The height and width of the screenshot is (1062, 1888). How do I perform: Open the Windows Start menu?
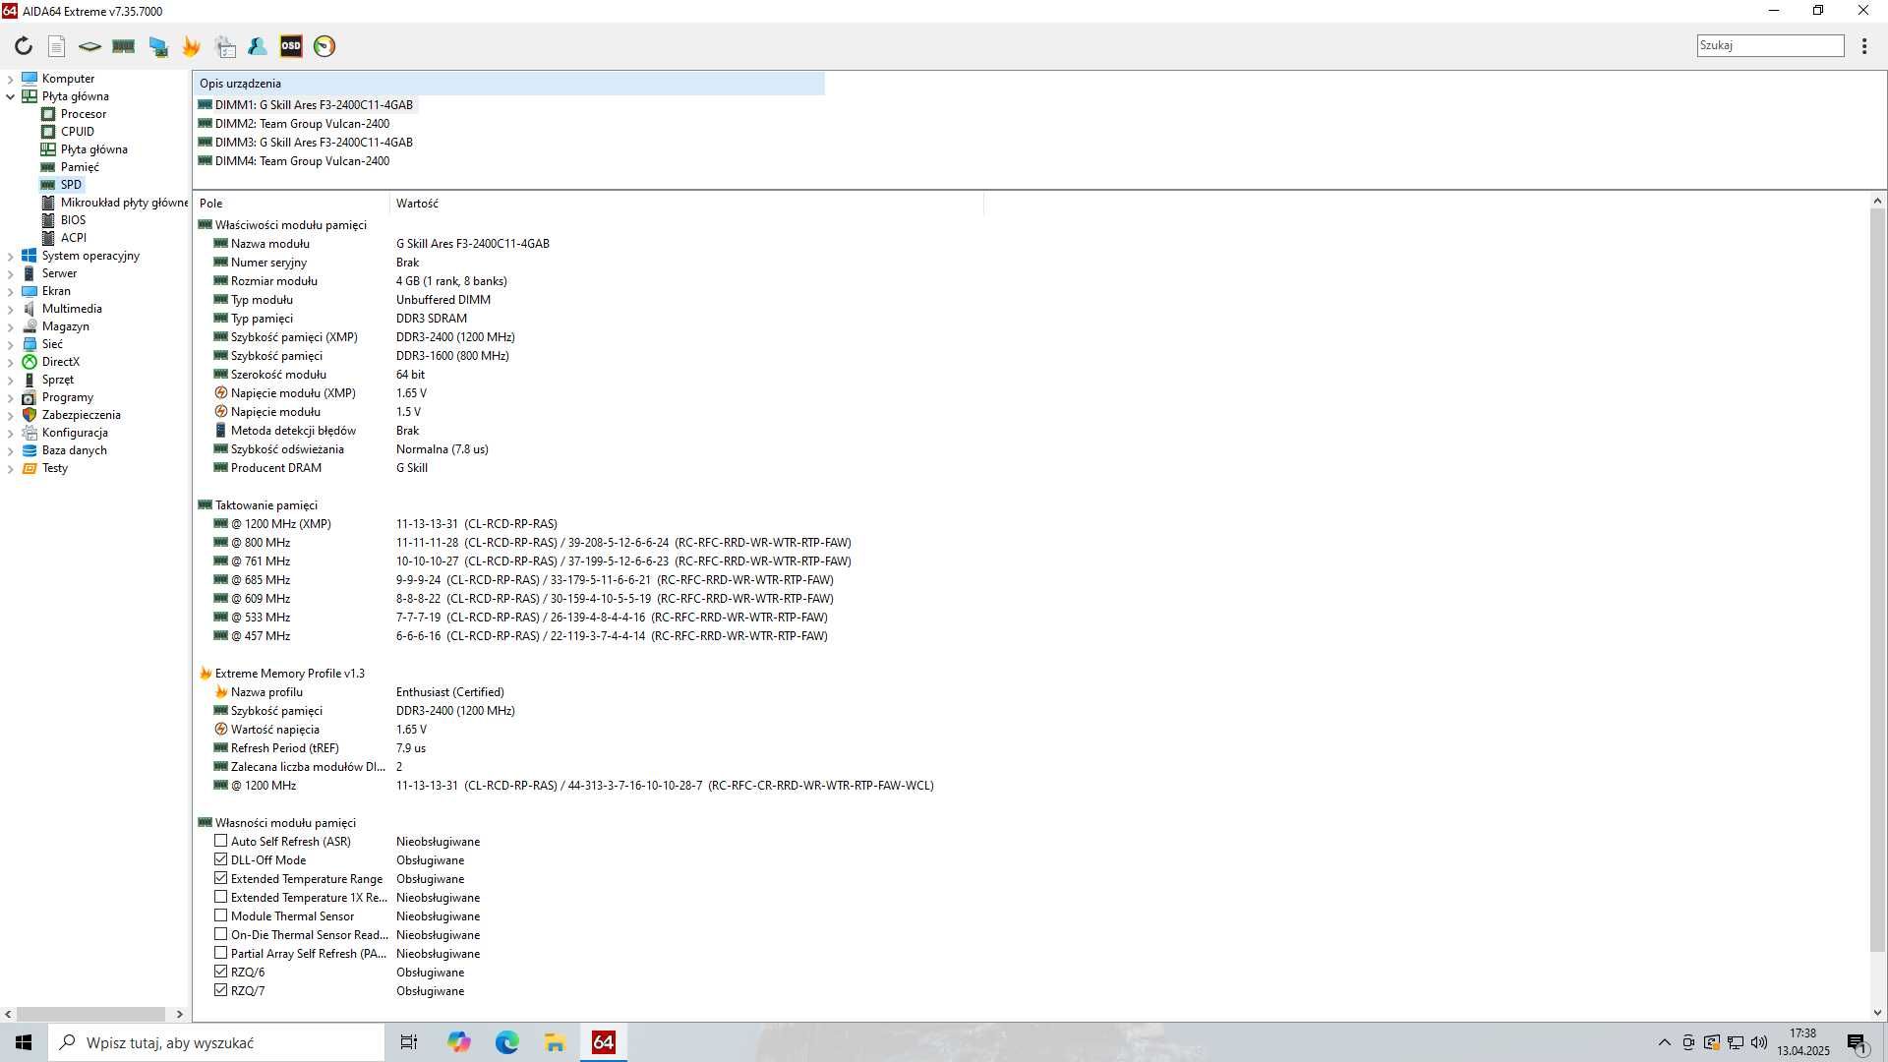pos(24,1042)
